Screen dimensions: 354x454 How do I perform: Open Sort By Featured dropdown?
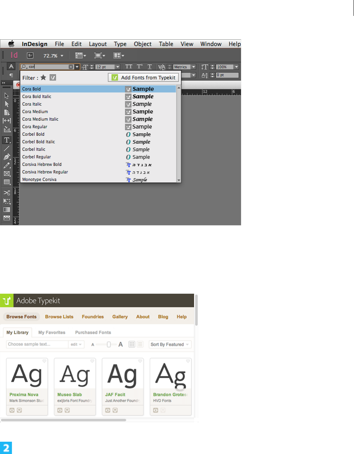170,344
